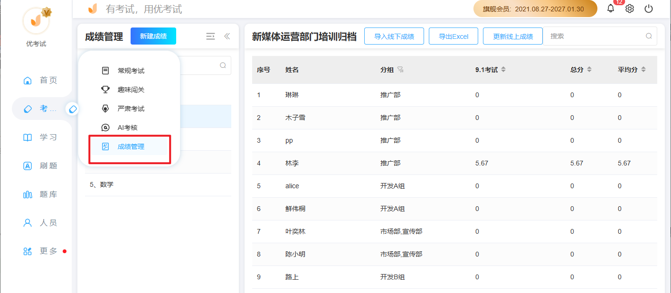Screen dimensions: 671x293
Task: Open the 分组 column filter icon
Action: (400, 70)
